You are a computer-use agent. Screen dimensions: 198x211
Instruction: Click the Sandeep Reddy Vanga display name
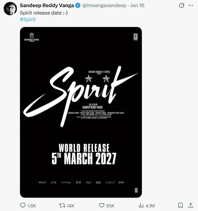click(47, 6)
